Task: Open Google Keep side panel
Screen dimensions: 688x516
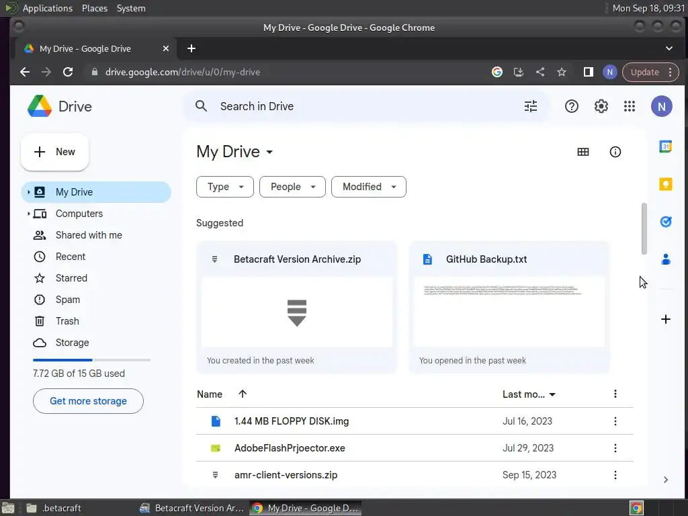Action: 665,184
